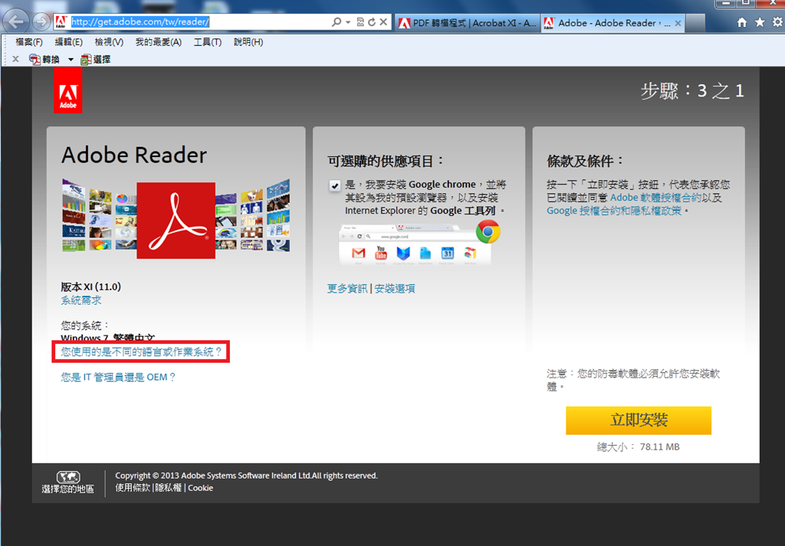Image resolution: width=785 pixels, height=546 pixels.
Task: Click the 總大小： 78.11 MB text
Action: 639,447
